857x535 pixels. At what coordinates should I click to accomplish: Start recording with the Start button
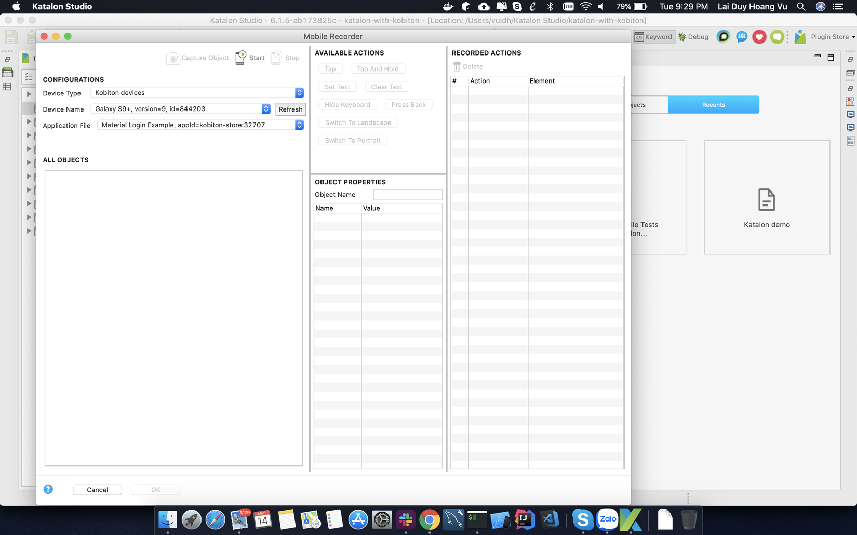coord(250,58)
